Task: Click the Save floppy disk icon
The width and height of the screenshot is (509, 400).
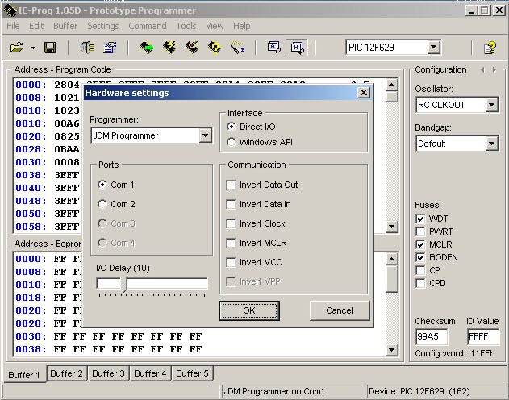Action: pyautogui.click(x=49, y=48)
